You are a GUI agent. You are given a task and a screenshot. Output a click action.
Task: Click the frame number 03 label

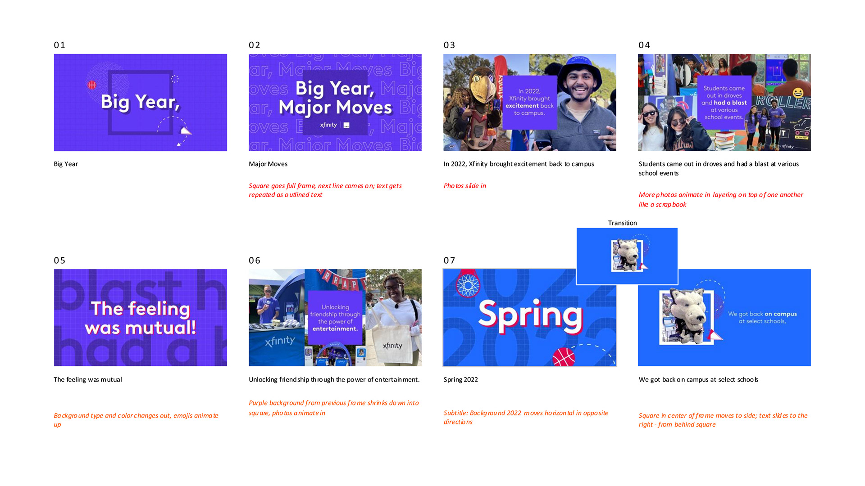pos(449,45)
